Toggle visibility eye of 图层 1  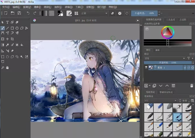tap(146, 68)
